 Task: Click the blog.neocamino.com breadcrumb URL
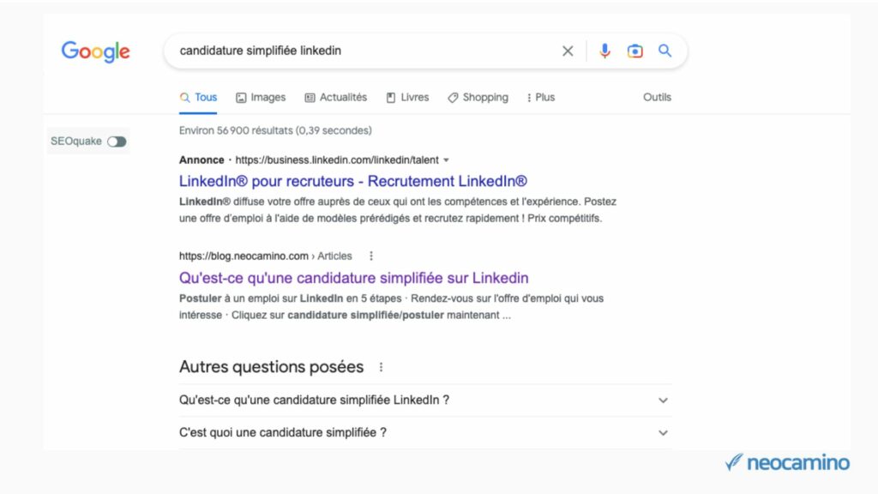(x=266, y=256)
